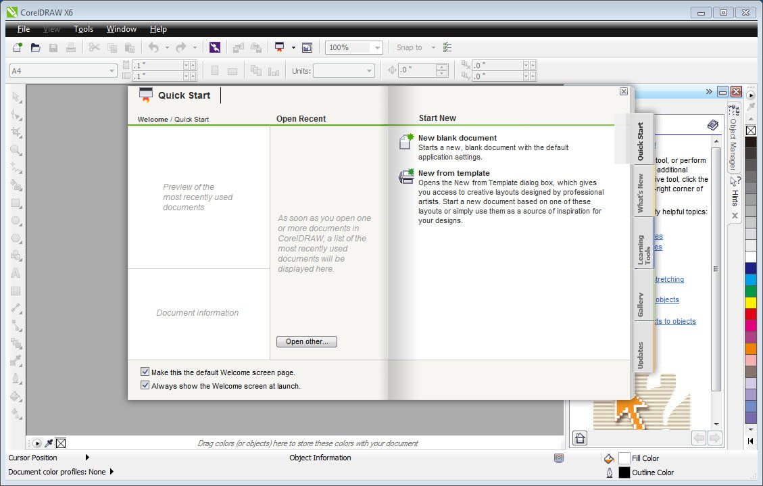Click the Welcome breadcrumb link
763x486 pixels.
tap(153, 119)
